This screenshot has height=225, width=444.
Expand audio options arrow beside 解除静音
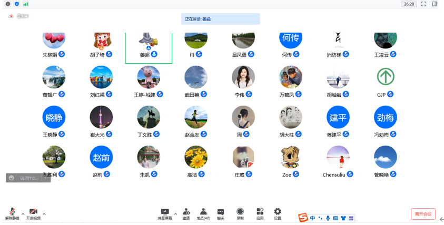23,214
